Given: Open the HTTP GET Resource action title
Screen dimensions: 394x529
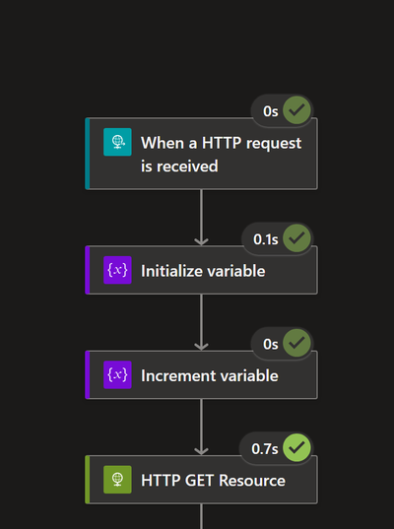Looking at the screenshot, I should click(x=213, y=480).
